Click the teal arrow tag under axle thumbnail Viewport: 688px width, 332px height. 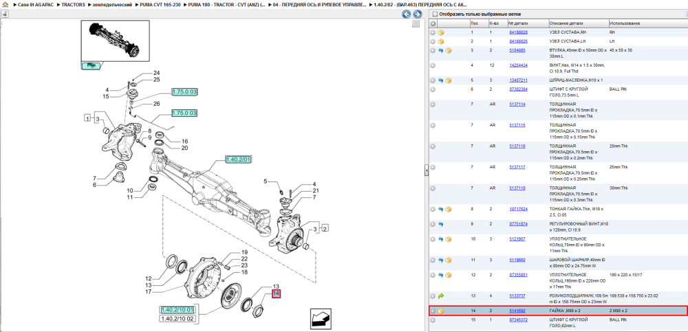[x=92, y=66]
